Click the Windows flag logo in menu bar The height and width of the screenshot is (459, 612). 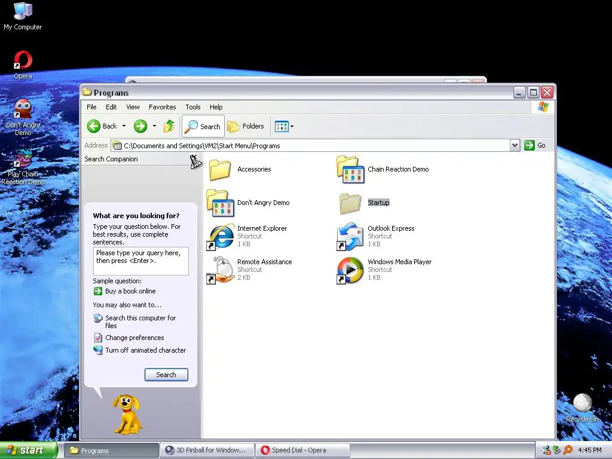(543, 106)
